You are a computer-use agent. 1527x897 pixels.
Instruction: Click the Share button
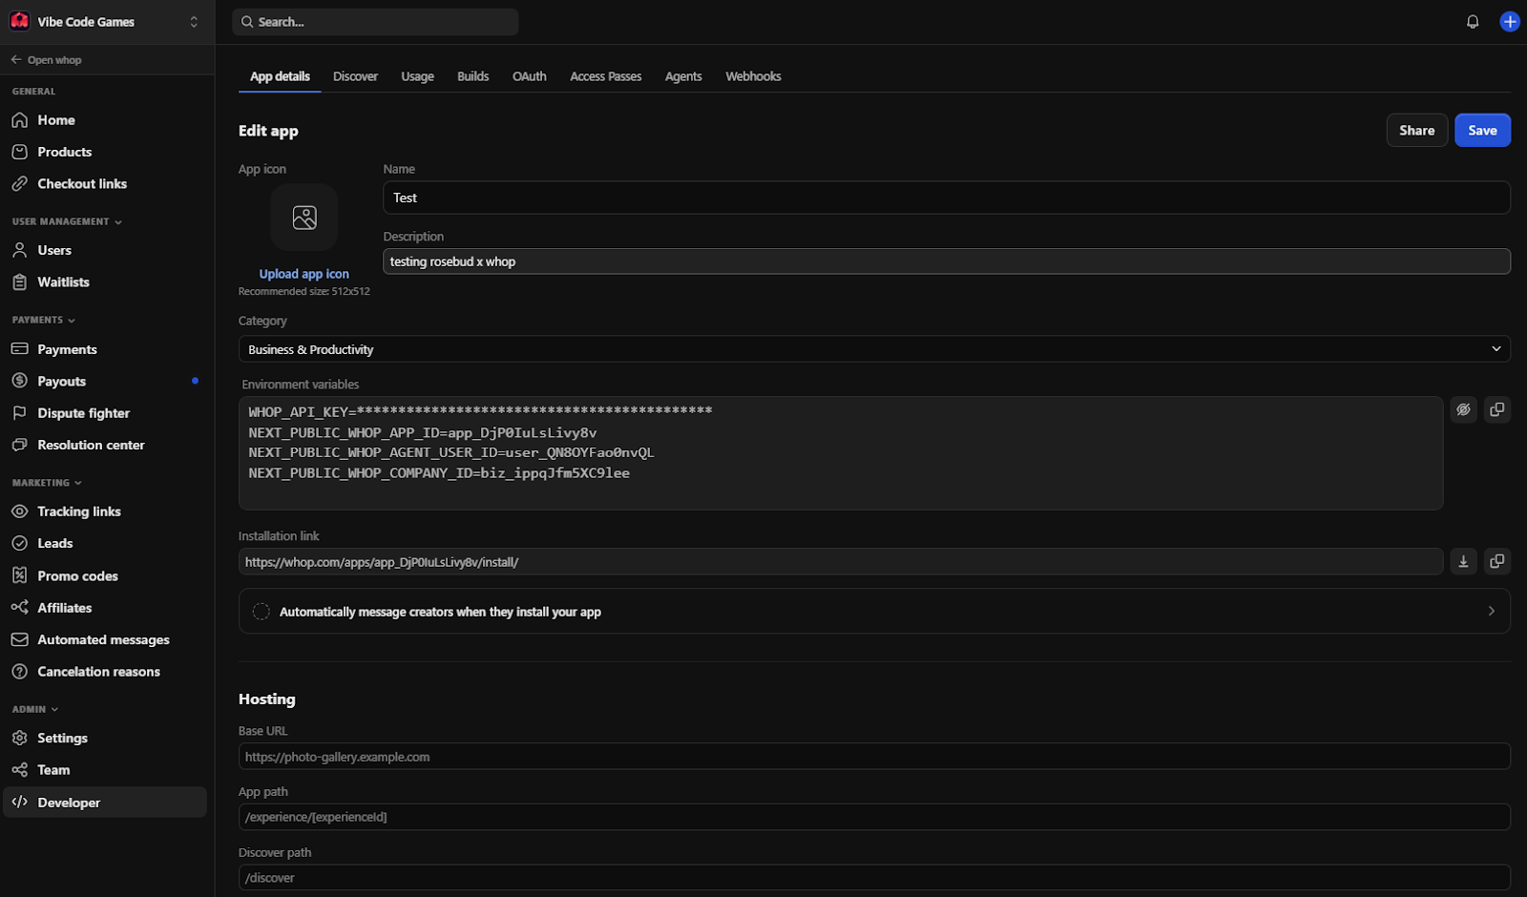click(x=1416, y=130)
